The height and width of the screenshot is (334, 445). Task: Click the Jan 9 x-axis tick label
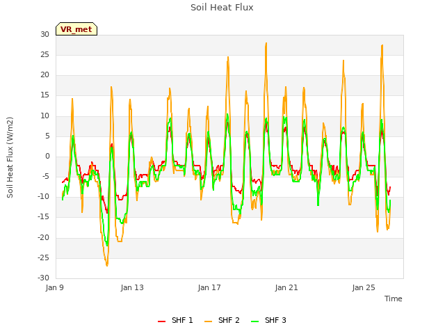54,287
